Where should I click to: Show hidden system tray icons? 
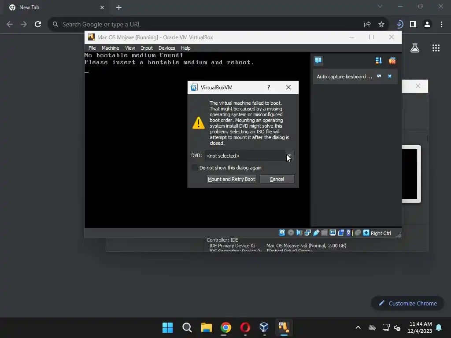[x=358, y=327]
